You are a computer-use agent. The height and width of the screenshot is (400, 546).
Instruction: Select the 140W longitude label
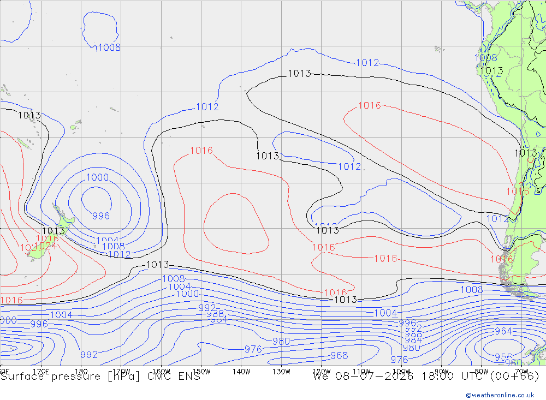(x=241, y=372)
